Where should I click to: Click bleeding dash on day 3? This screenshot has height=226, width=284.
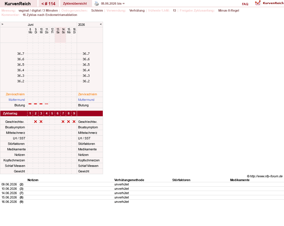point(41,104)
